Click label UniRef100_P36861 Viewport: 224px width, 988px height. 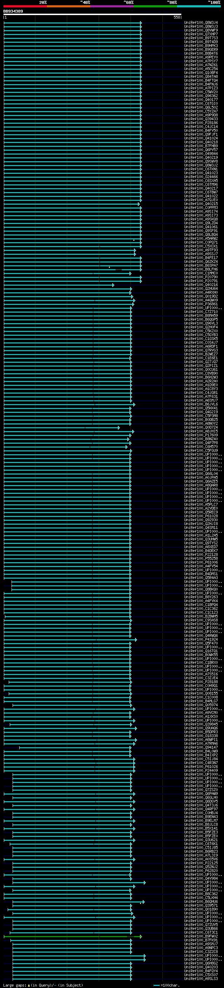(201, 304)
